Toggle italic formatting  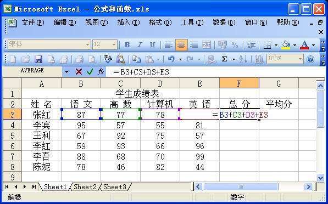(x=140, y=44)
